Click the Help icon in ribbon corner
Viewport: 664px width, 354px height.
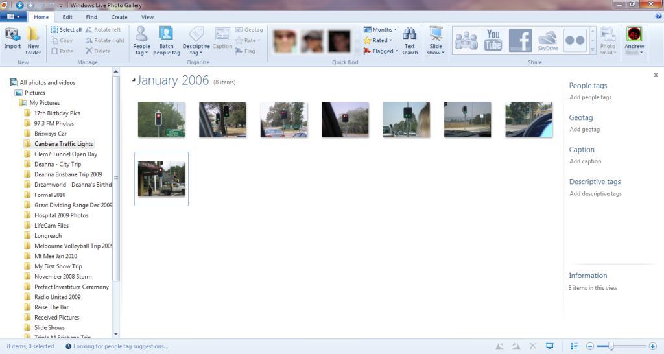pos(659,16)
